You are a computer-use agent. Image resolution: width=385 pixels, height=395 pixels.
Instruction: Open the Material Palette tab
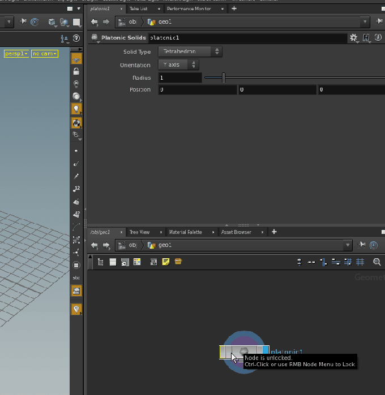click(185, 232)
